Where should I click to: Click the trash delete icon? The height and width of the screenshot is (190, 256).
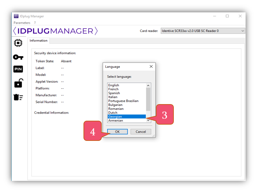18,97
